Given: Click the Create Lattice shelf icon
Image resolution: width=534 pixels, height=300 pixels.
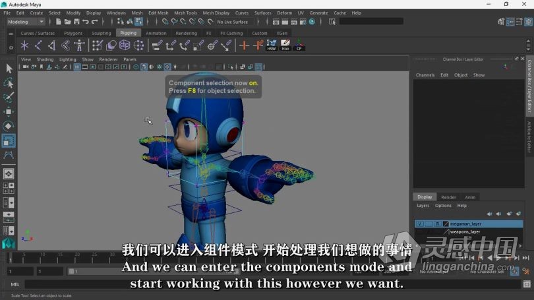Looking at the screenshot, I should (125, 45).
